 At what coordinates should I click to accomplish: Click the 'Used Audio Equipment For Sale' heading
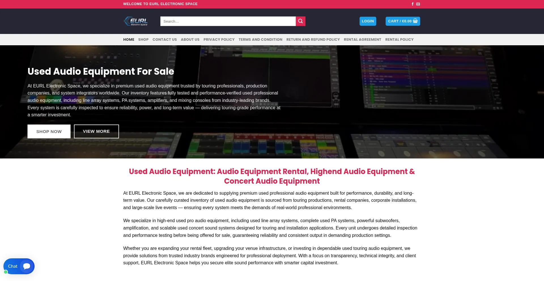[101, 72]
